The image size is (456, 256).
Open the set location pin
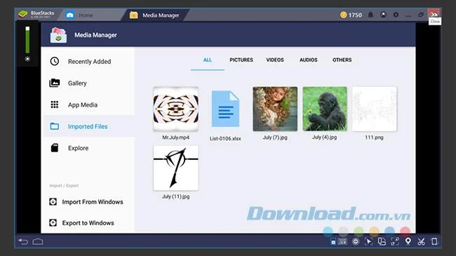click(408, 241)
